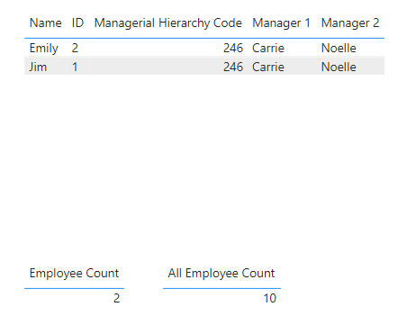Click the Employee Count header

point(74,274)
